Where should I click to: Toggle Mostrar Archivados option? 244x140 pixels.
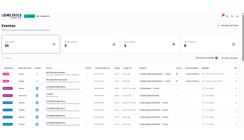207,58
